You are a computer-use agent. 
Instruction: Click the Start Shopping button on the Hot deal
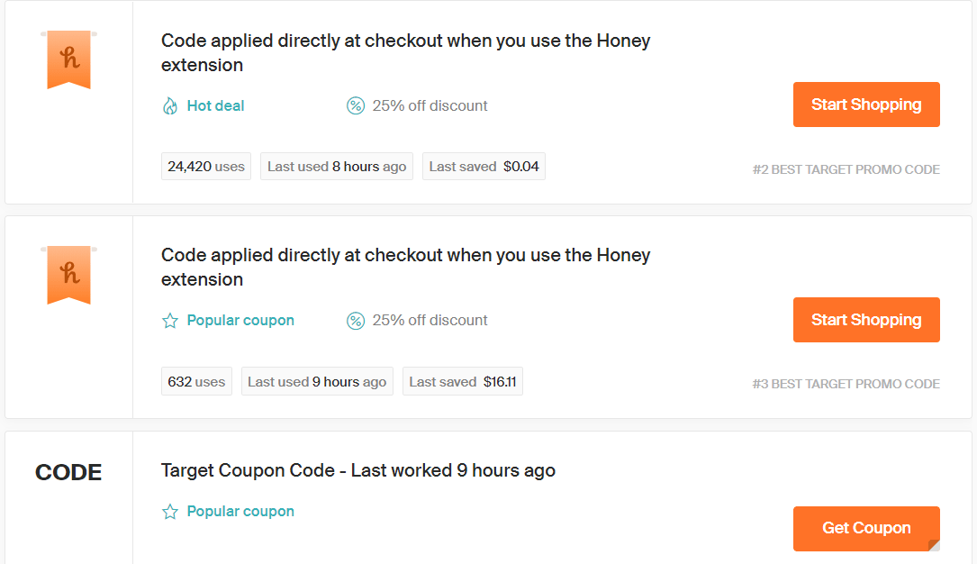tap(865, 105)
